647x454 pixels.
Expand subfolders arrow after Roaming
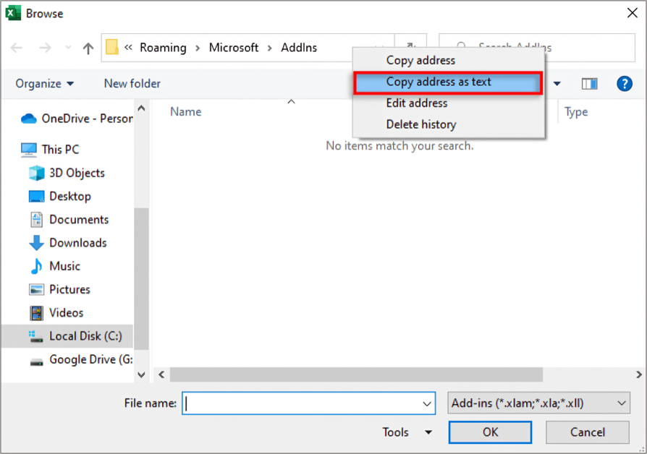[198, 48]
